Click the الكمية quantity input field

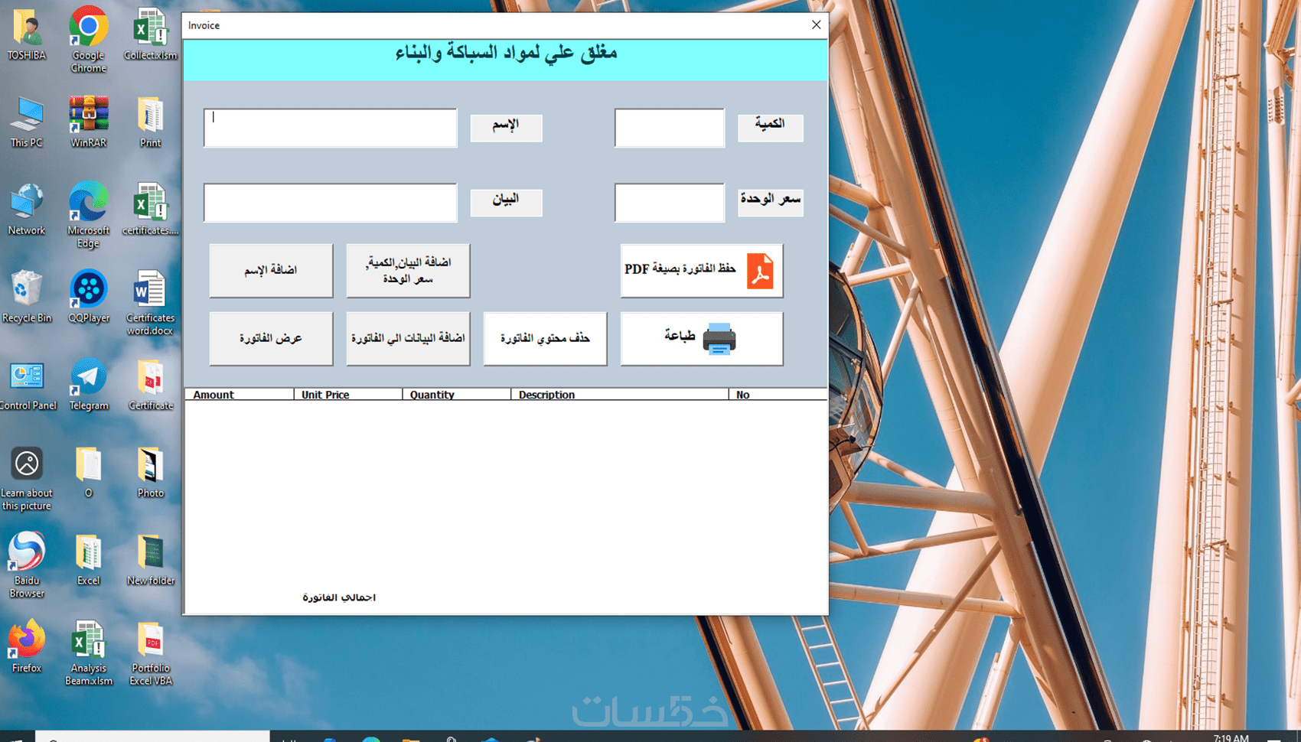pos(670,128)
